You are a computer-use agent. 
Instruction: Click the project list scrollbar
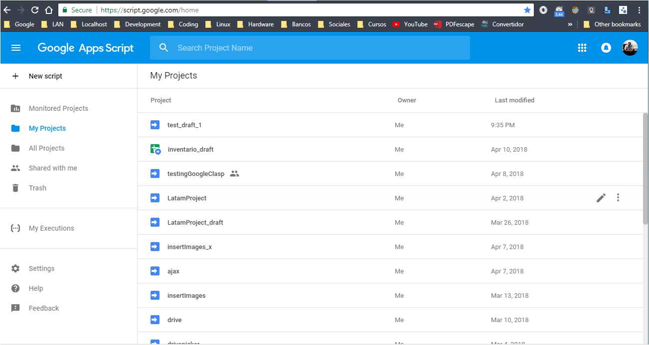[646, 168]
